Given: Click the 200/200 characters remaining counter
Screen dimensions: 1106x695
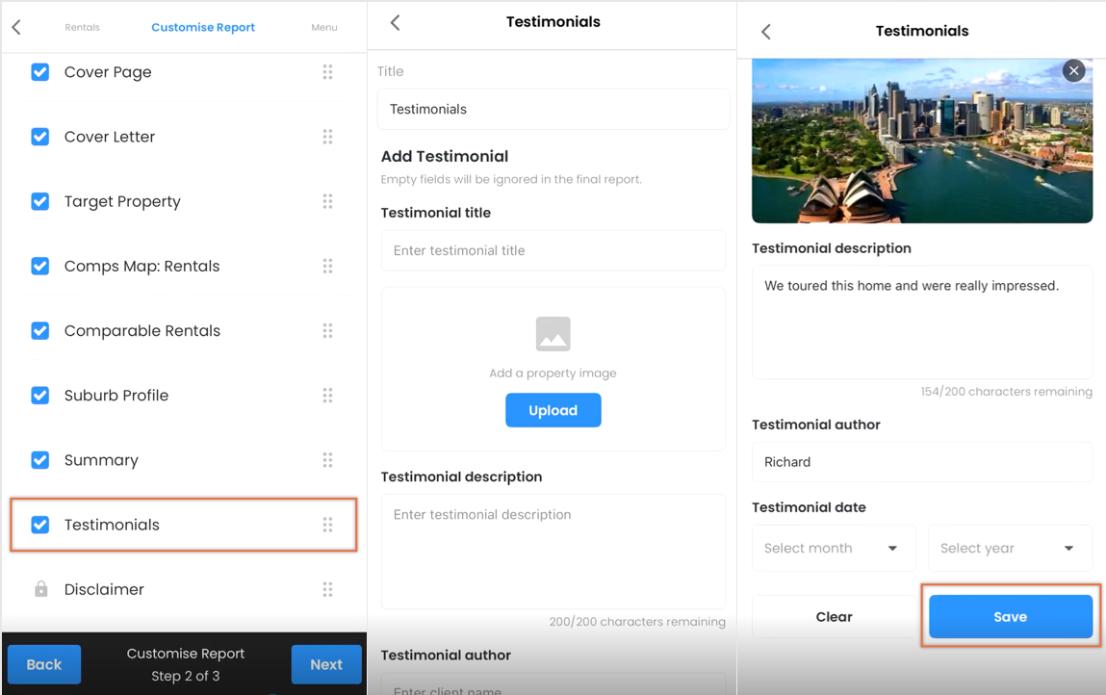Looking at the screenshot, I should (637, 622).
